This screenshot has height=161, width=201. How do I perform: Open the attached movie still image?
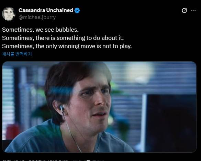(x=99, y=107)
